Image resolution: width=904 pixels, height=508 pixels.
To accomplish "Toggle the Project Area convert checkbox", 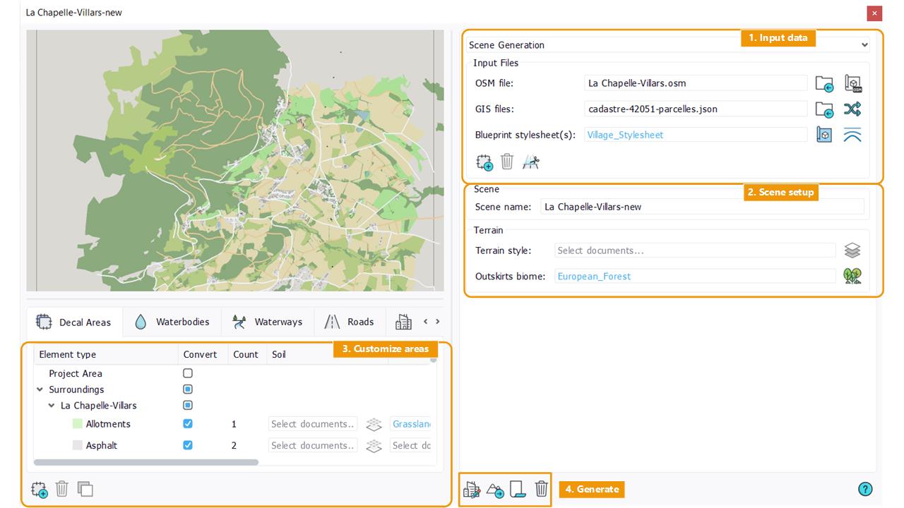I will (x=188, y=373).
